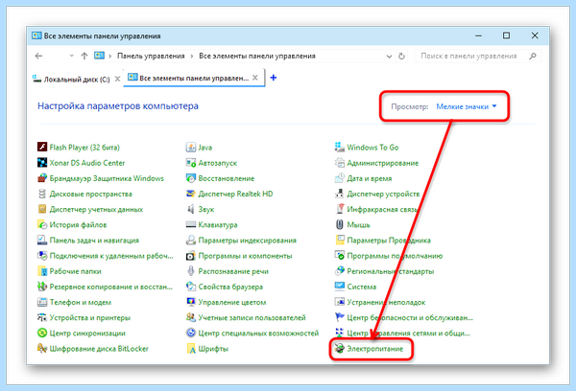The width and height of the screenshot is (576, 391).
Task: Open Учетные записи пользователей link
Action: point(252,317)
